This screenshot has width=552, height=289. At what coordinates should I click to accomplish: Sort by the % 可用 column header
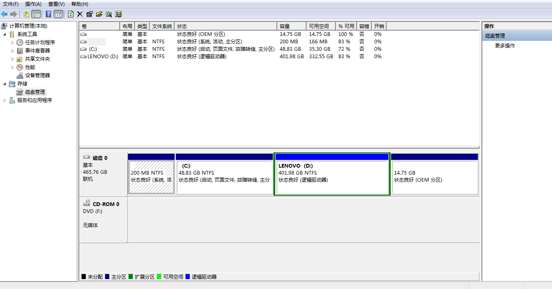tap(347, 26)
